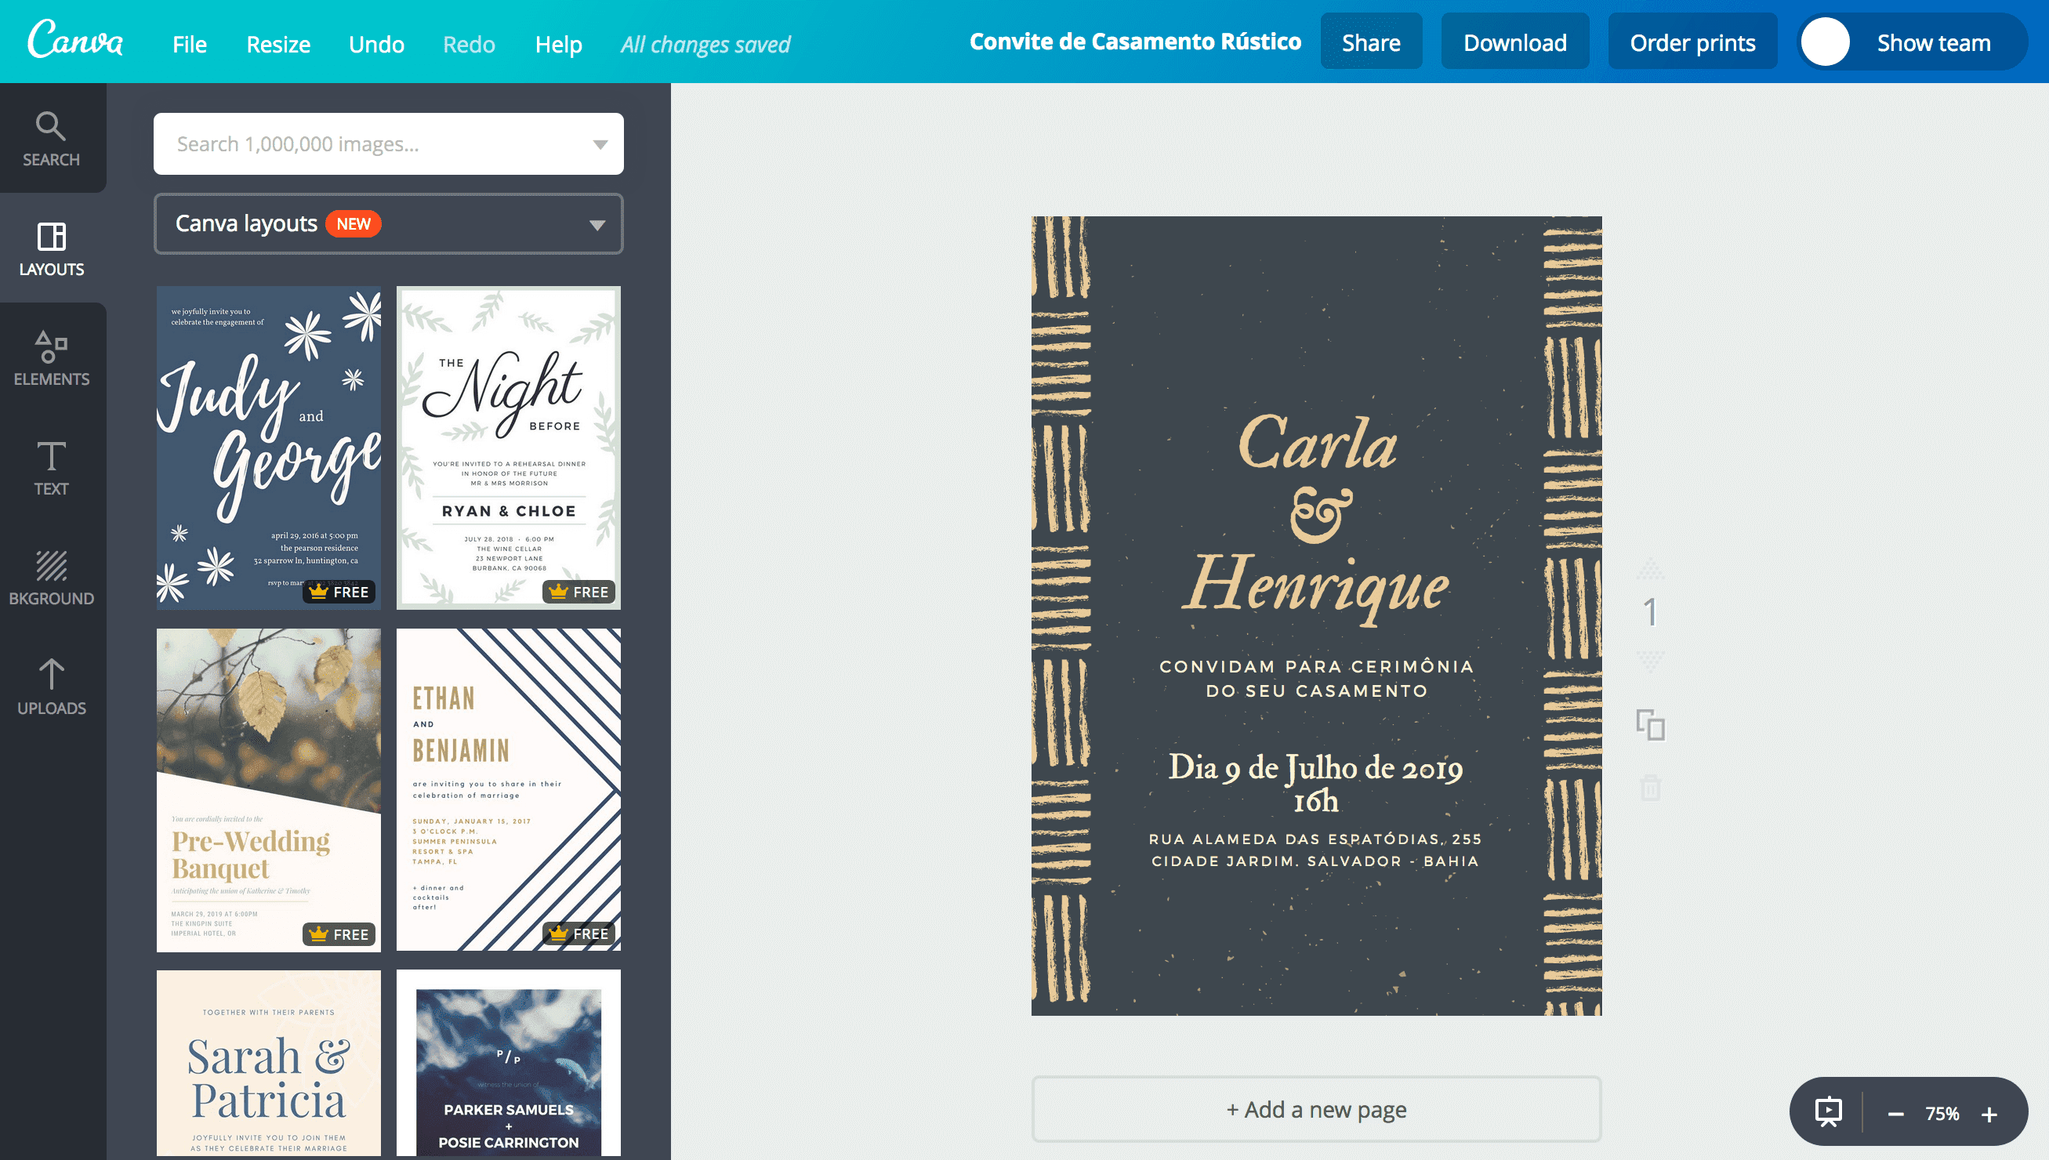Click the design title Convite de Casamento Rústico
This screenshot has width=2049, height=1160.
point(1135,42)
